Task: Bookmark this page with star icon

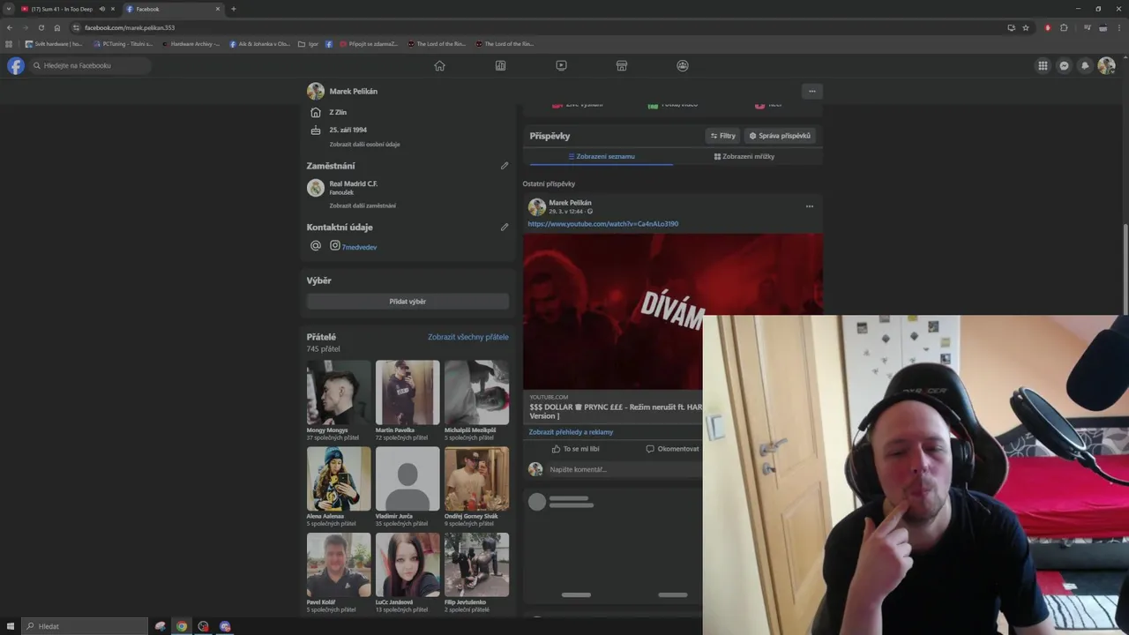Action: tap(1026, 27)
